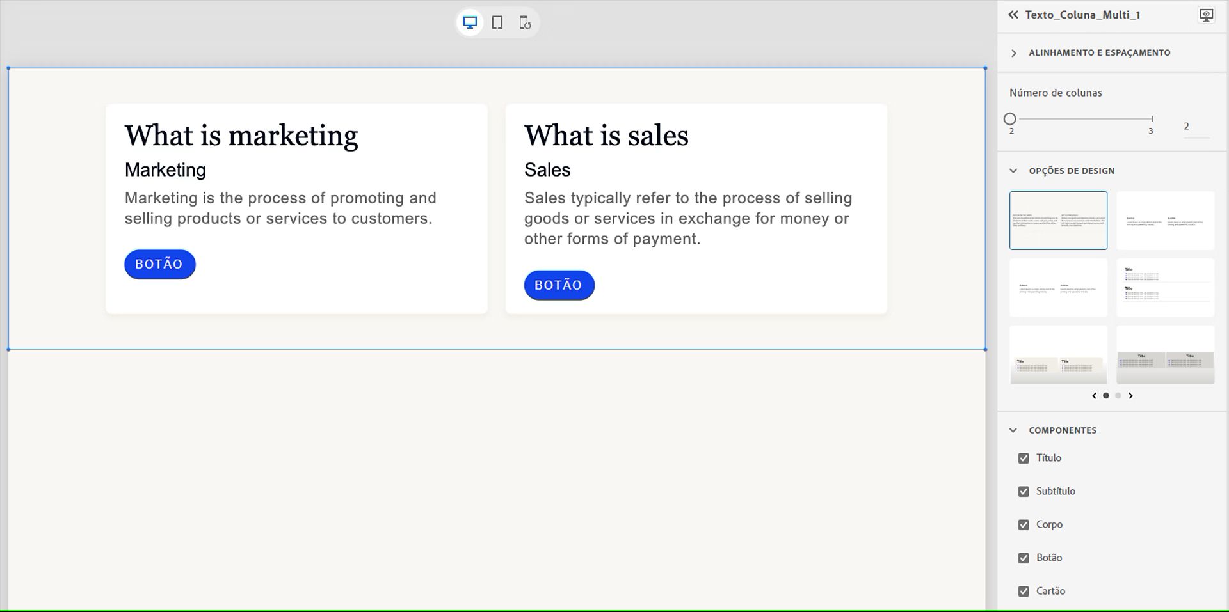
Task: Switch to tablet view icon
Action: (497, 23)
